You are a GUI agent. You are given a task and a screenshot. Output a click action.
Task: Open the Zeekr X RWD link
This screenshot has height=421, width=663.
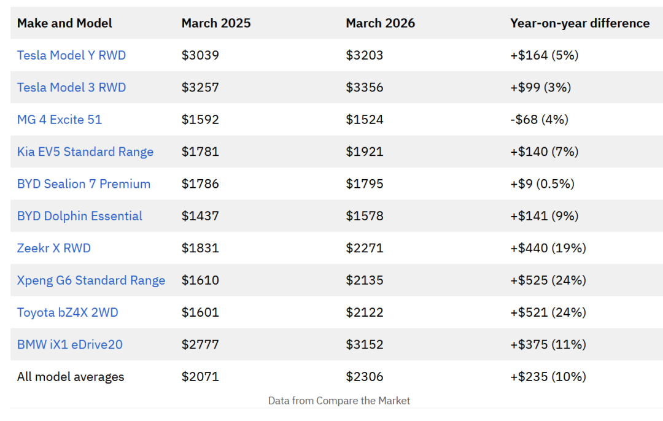[x=54, y=248]
